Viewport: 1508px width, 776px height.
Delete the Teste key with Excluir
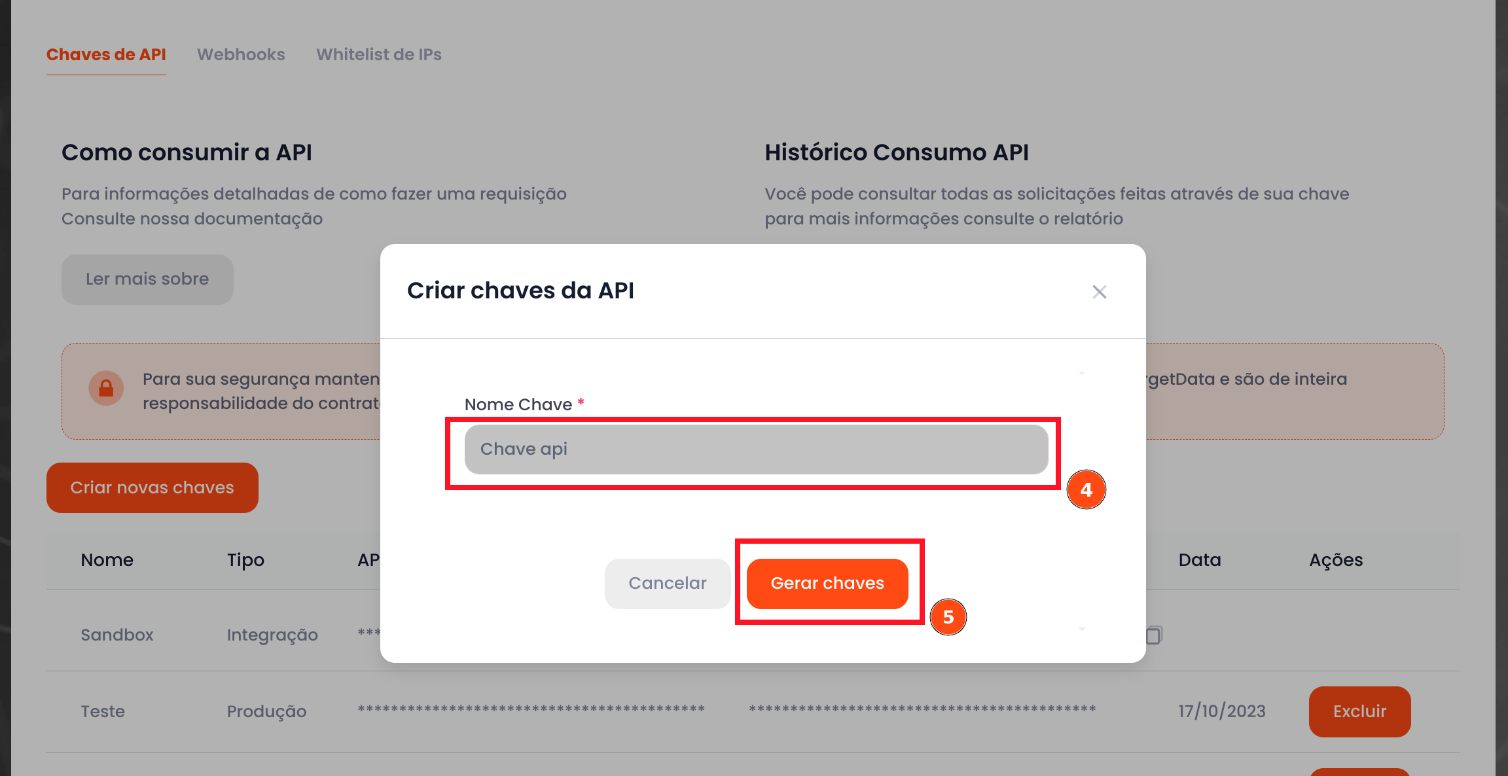coord(1359,711)
